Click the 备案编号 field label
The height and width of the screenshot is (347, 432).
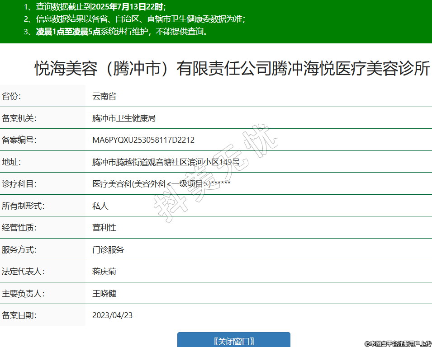coord(19,140)
